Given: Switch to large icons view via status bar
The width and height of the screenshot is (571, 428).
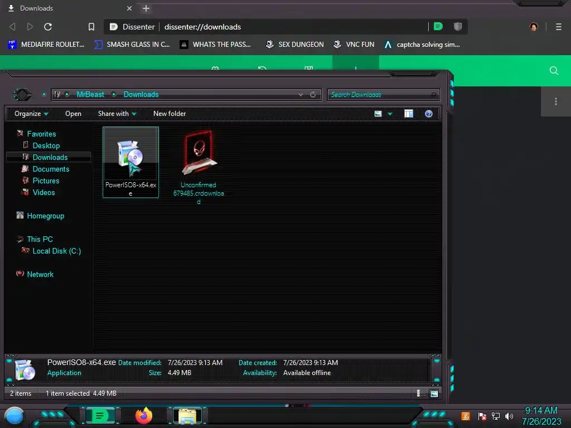Looking at the screenshot, I should click(434, 393).
